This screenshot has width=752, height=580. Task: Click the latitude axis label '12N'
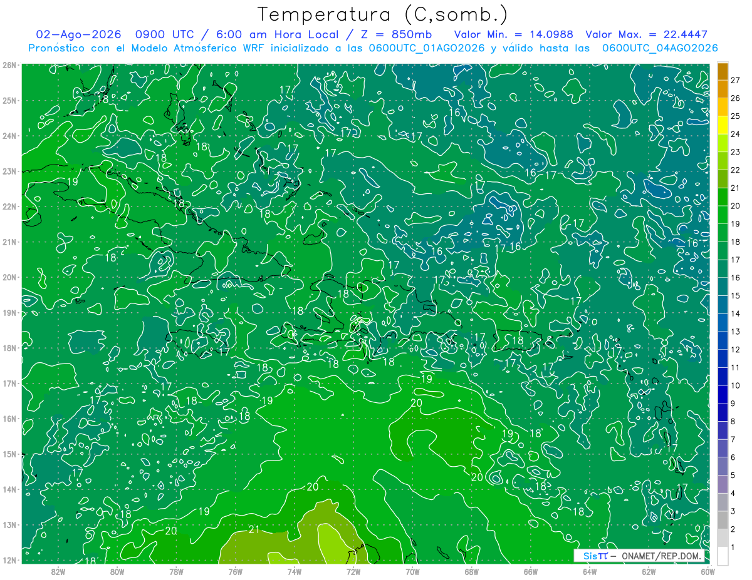coord(9,560)
